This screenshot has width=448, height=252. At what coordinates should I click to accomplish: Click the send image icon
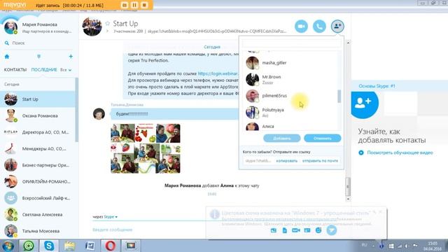point(274,230)
